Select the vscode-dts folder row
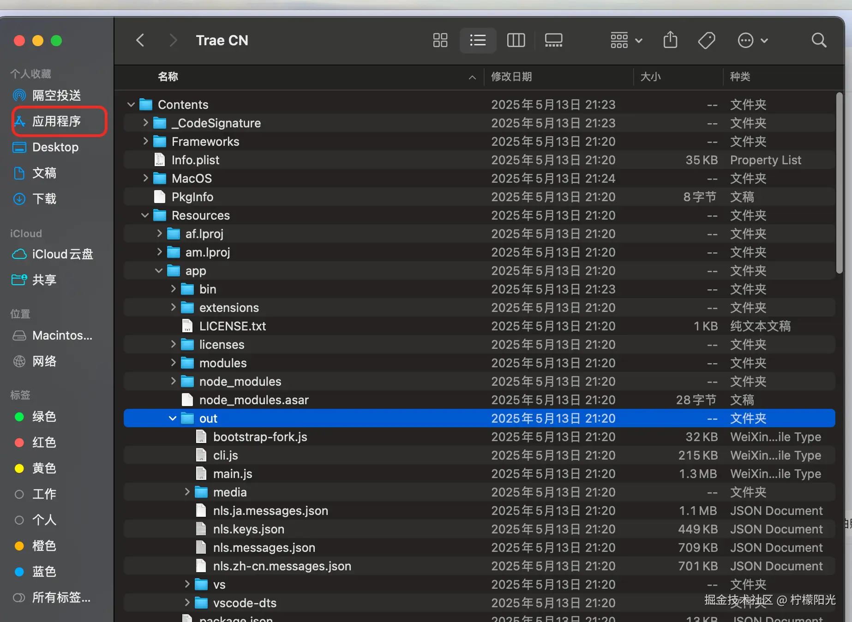The width and height of the screenshot is (852, 622). [x=480, y=603]
